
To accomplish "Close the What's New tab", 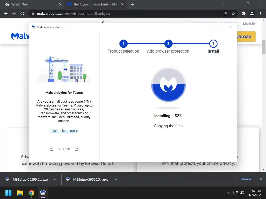I will click(60, 5).
